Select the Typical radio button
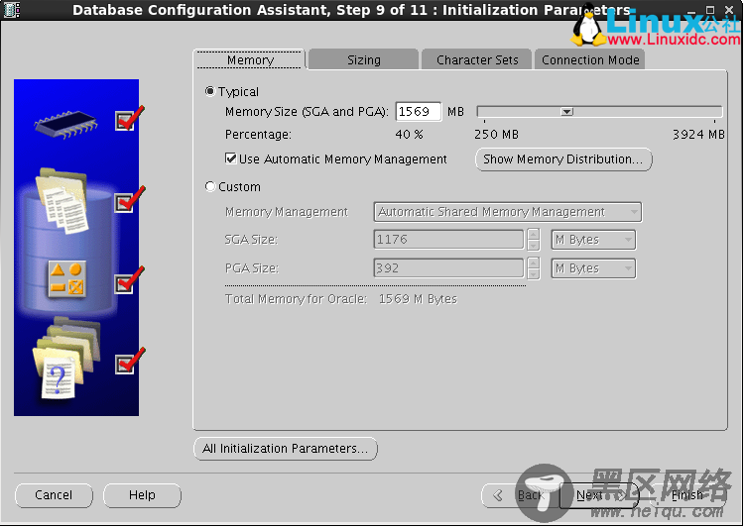The width and height of the screenshot is (745, 528). (x=210, y=91)
